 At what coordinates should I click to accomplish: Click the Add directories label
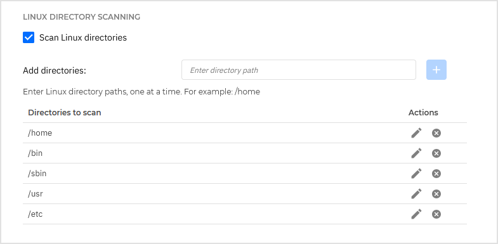coord(55,70)
